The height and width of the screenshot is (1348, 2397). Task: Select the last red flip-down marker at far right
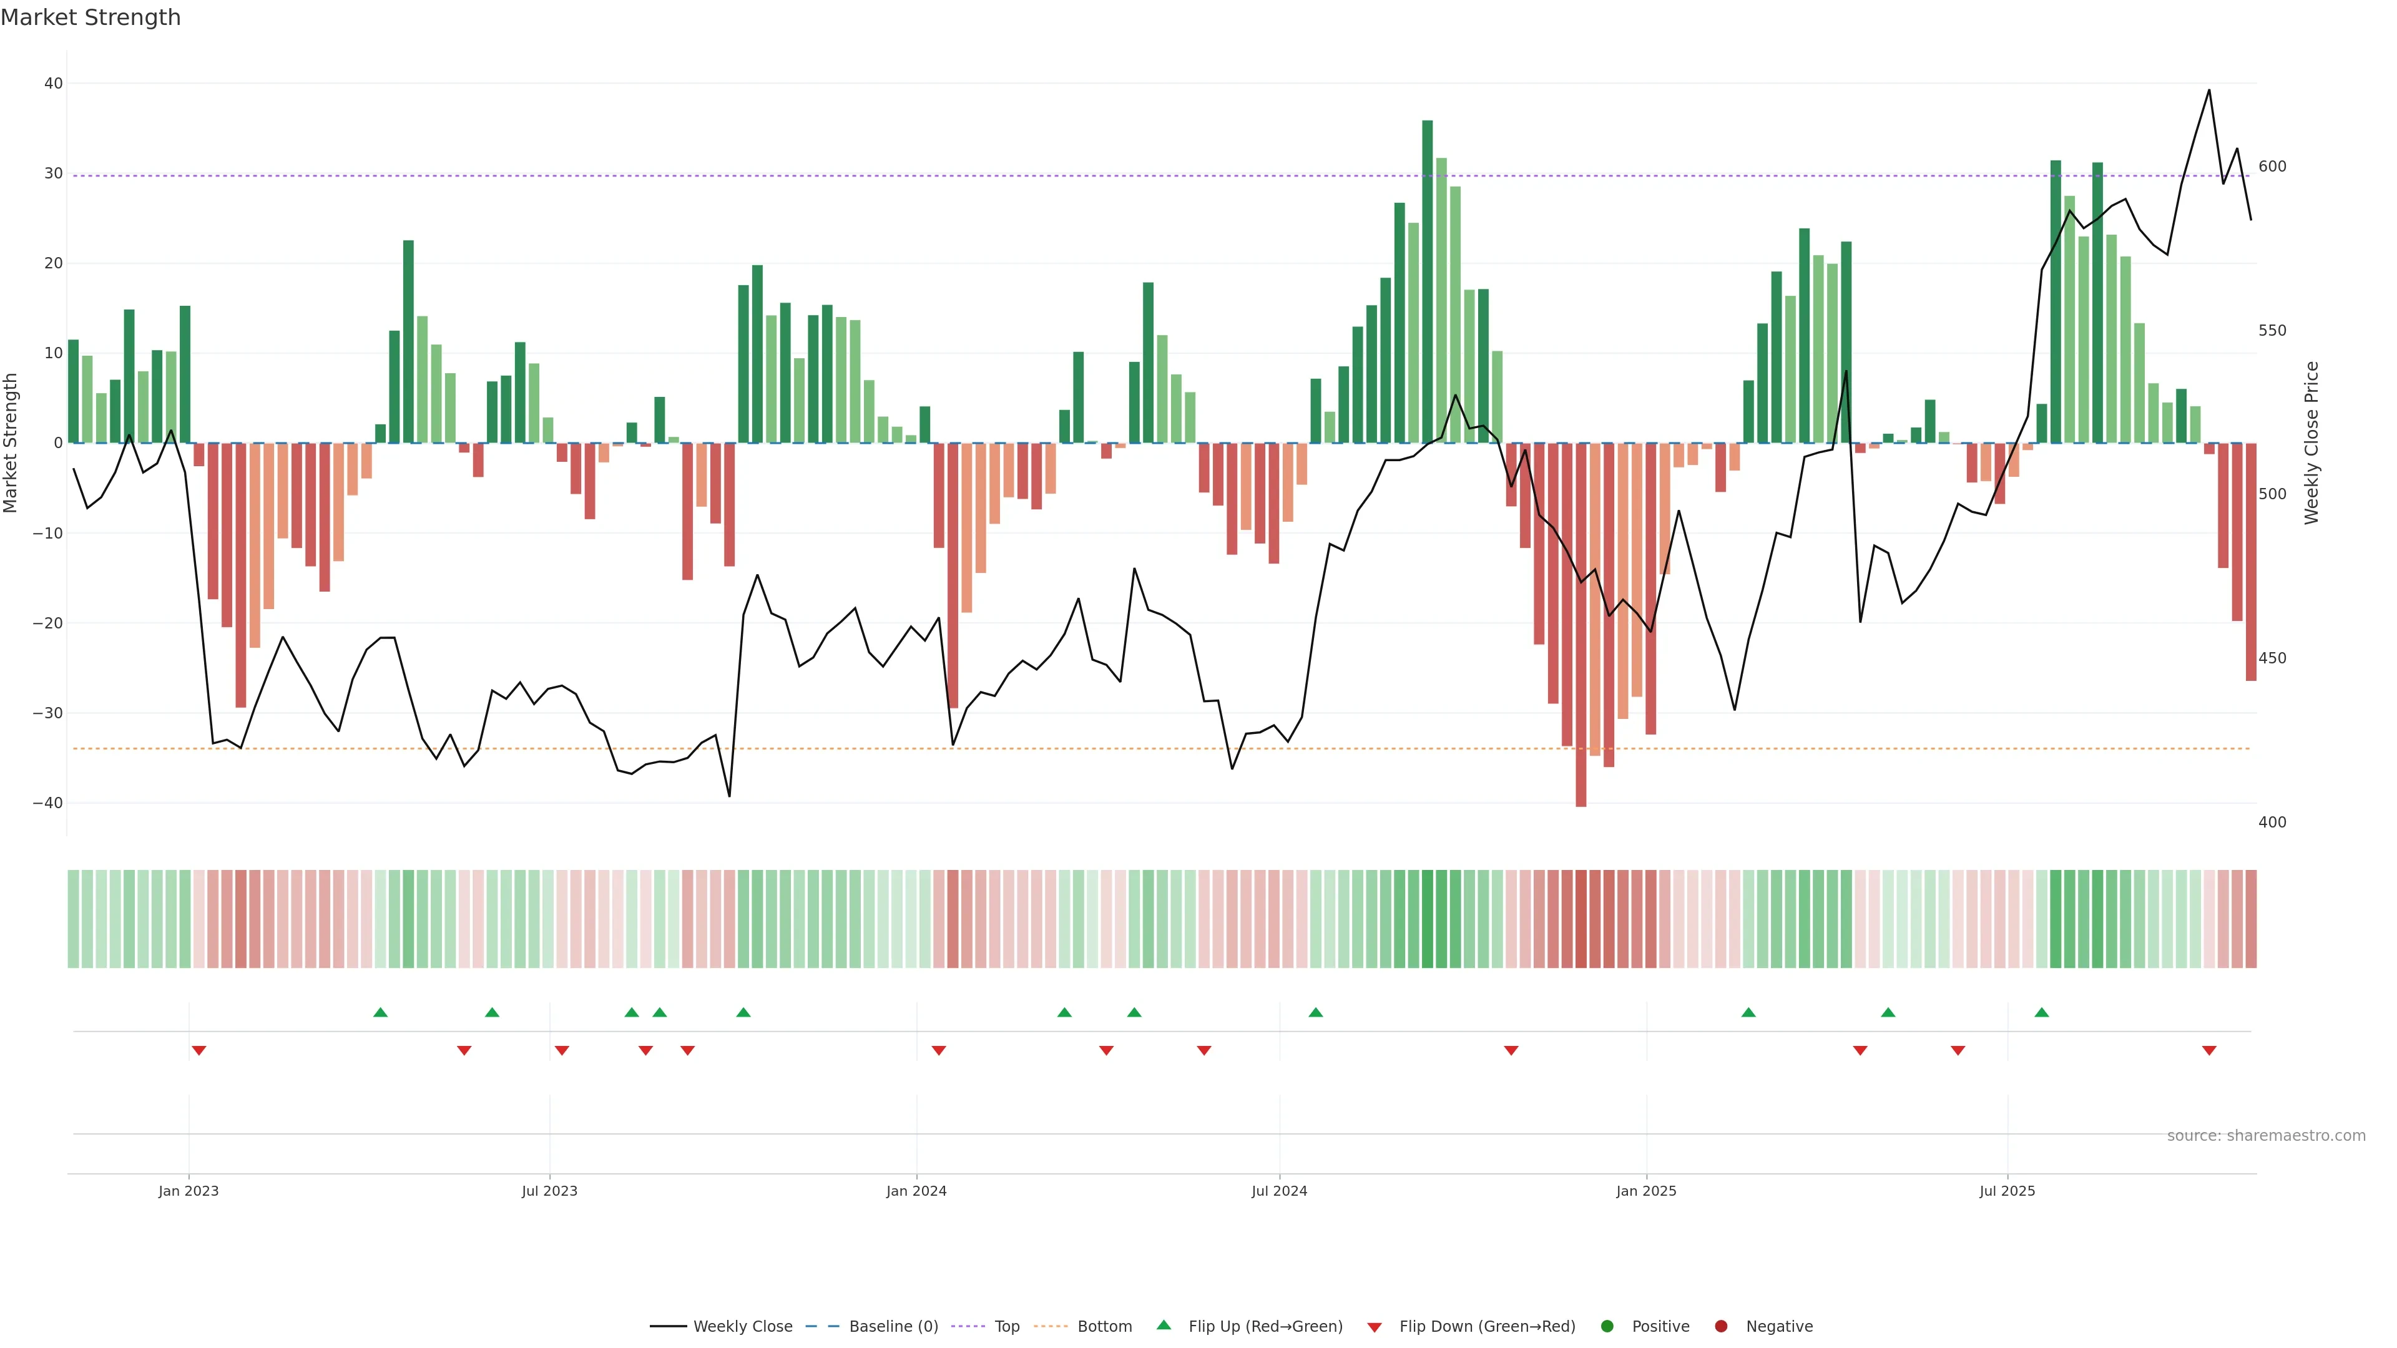tap(2209, 1050)
